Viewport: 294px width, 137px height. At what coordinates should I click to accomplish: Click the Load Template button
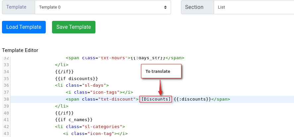pyautogui.click(x=24, y=27)
